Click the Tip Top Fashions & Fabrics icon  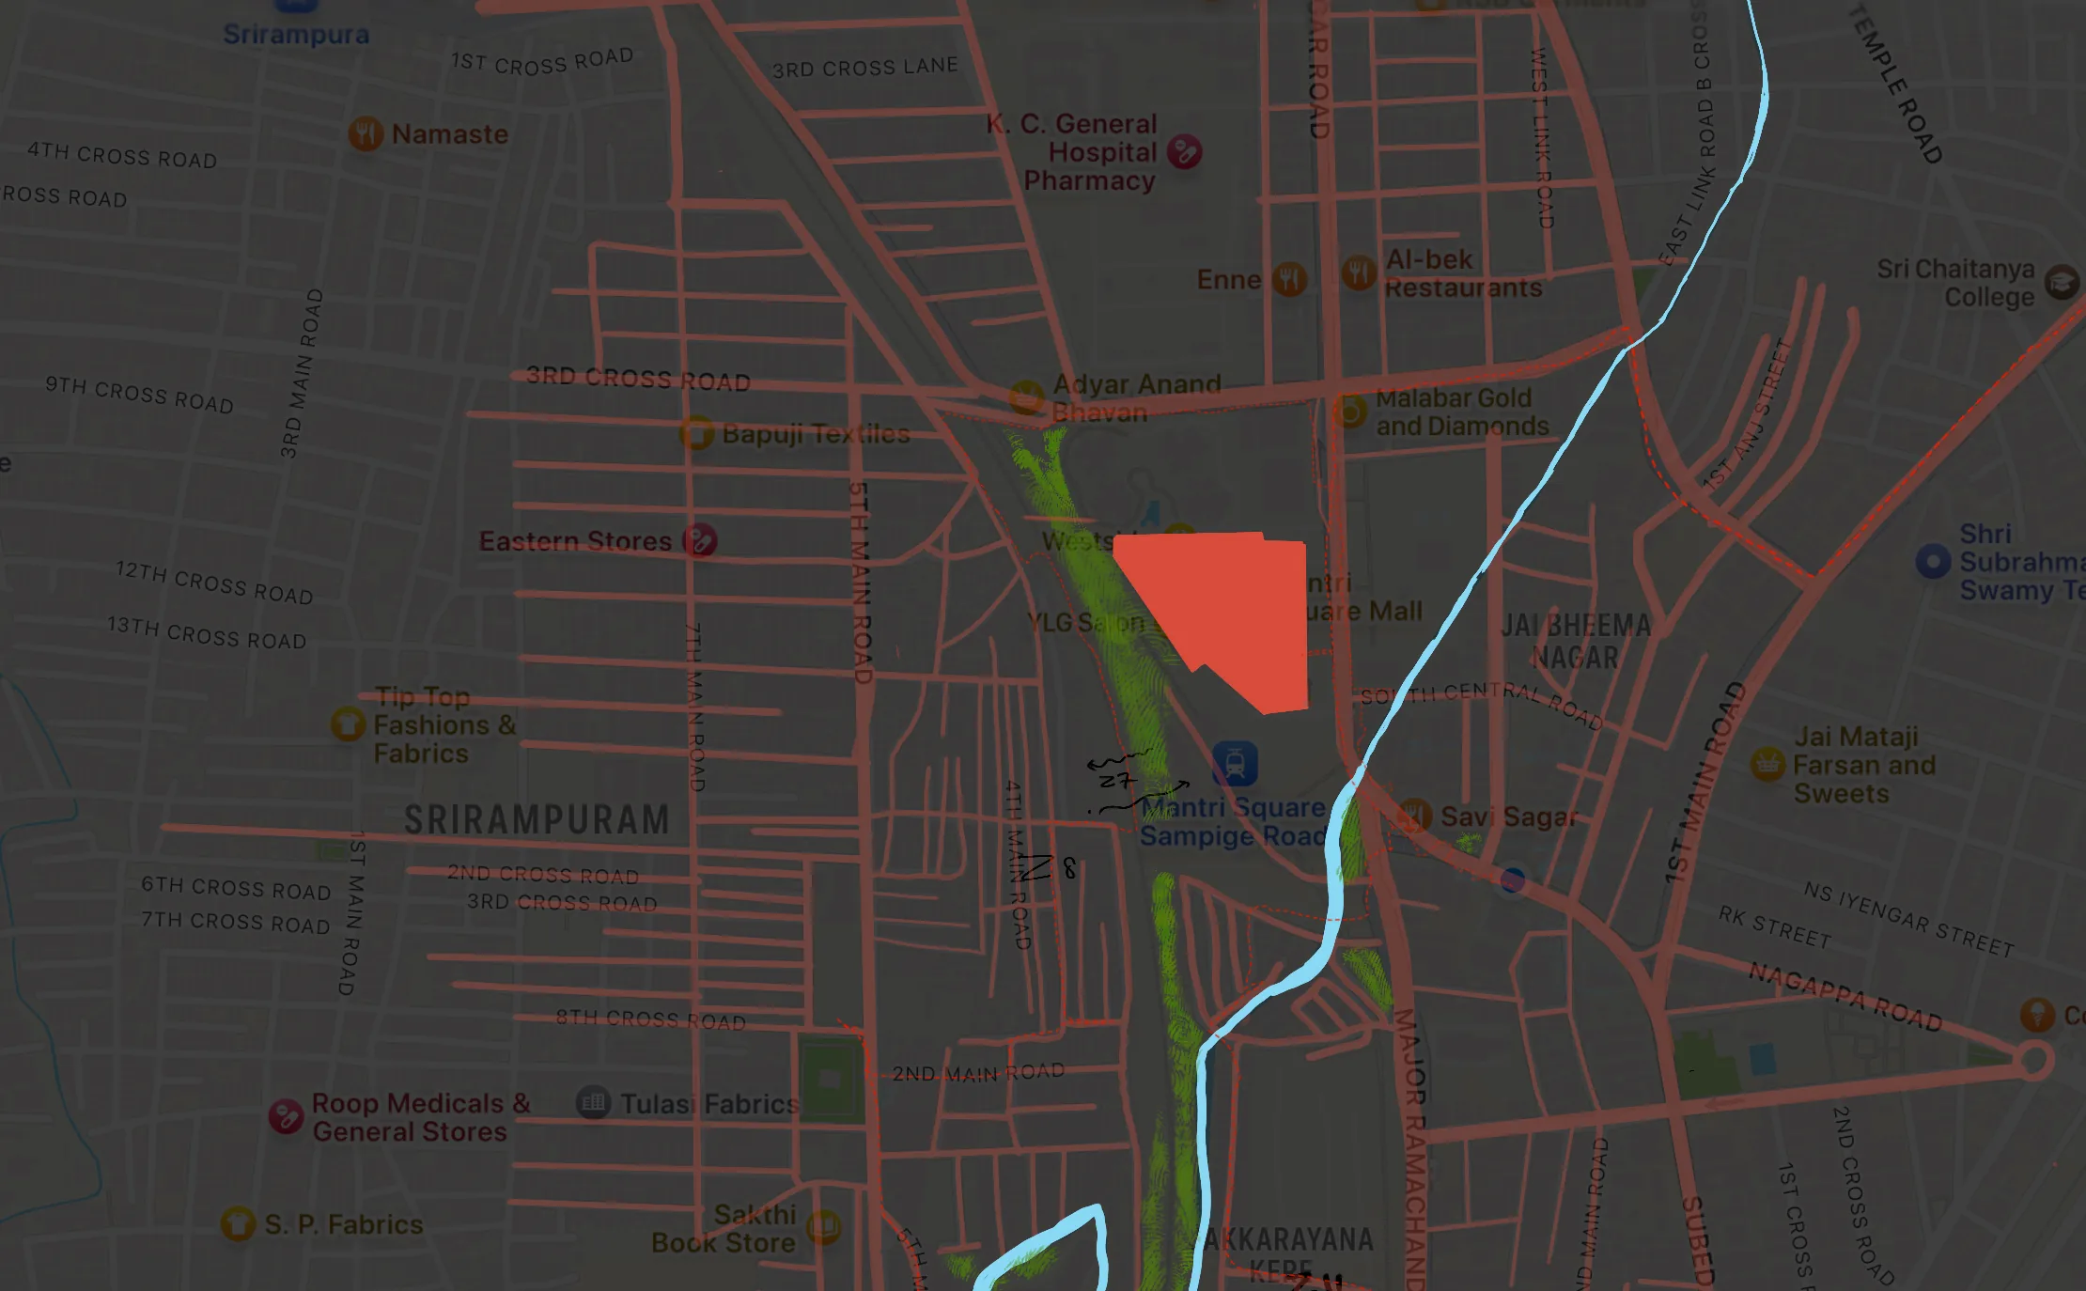pos(348,724)
